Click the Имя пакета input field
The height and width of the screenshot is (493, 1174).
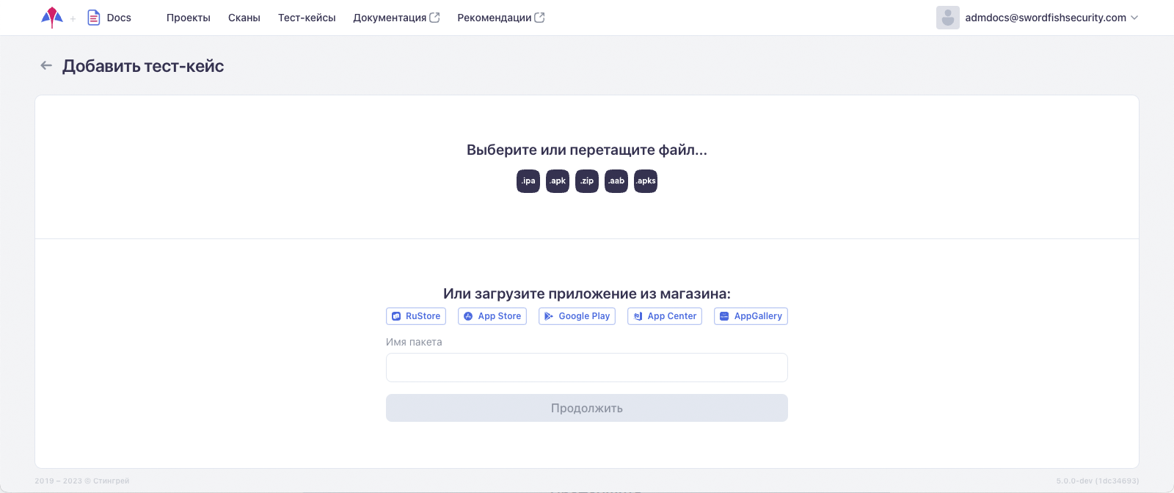tap(587, 368)
